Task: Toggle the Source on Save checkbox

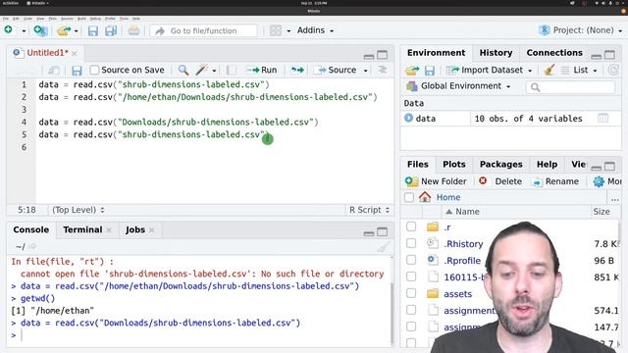Action: pyautogui.click(x=94, y=70)
